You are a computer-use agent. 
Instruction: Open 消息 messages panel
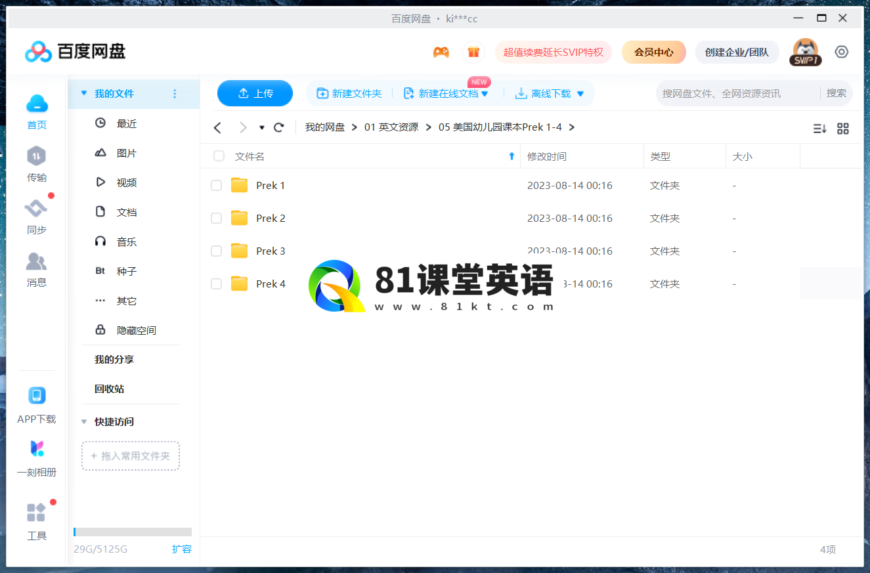pos(37,270)
